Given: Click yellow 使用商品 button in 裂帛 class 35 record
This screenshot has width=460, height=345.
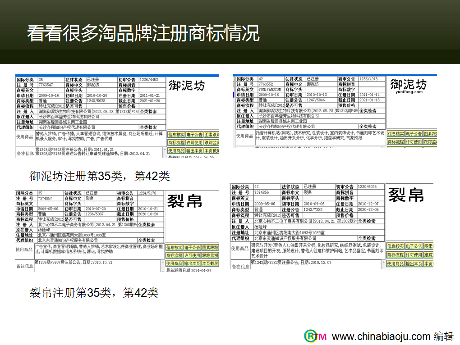Looking at the screenshot, I should pos(174,263).
